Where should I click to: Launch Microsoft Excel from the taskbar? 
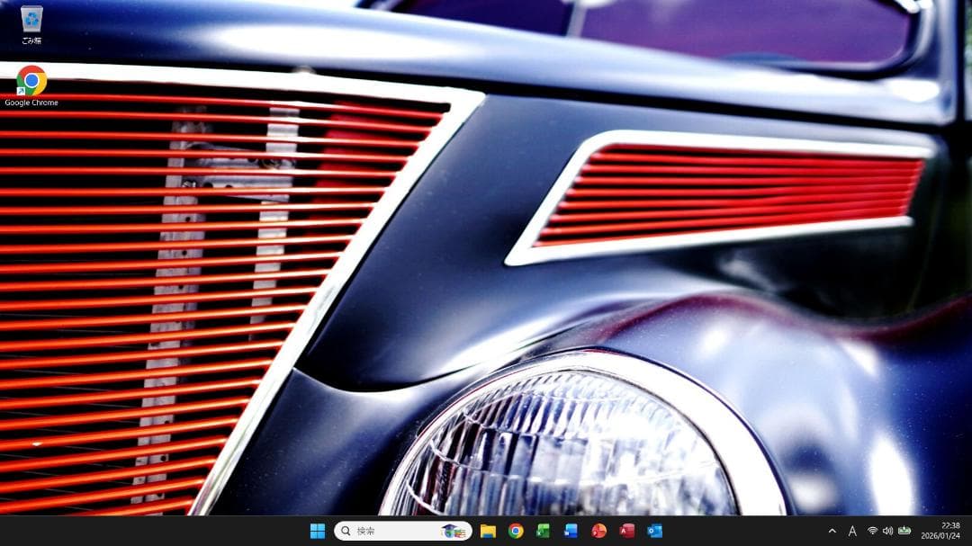click(543, 530)
